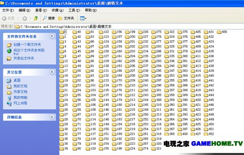Click the green Up folder arrow icon

[36, 18]
